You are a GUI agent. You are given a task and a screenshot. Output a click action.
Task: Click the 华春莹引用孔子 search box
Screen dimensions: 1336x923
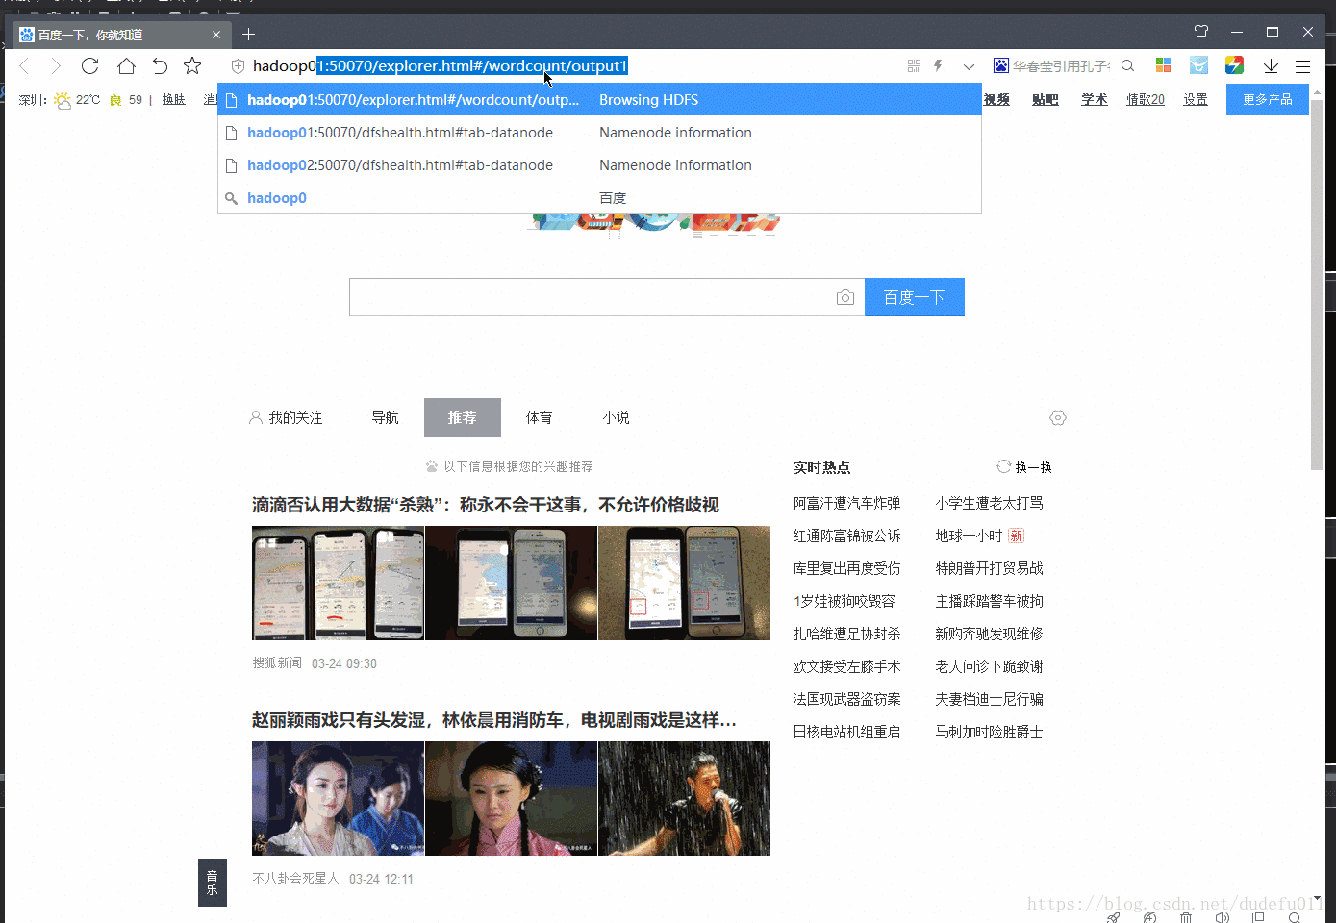1061,66
